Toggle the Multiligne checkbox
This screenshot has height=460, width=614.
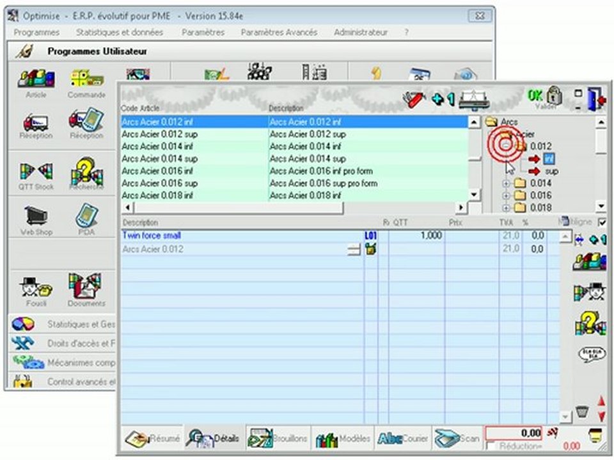(602, 222)
